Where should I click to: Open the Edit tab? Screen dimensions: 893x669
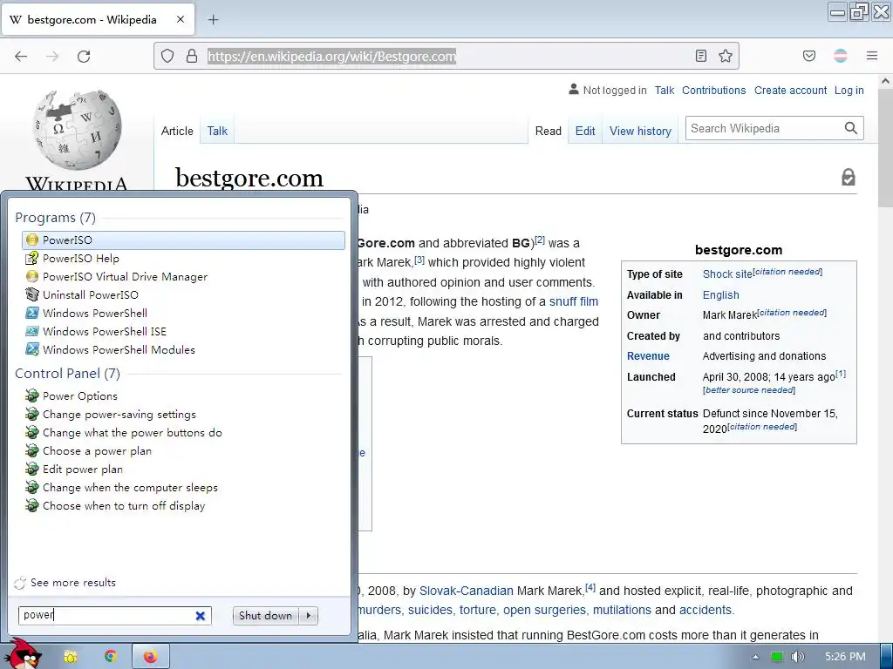coord(585,131)
